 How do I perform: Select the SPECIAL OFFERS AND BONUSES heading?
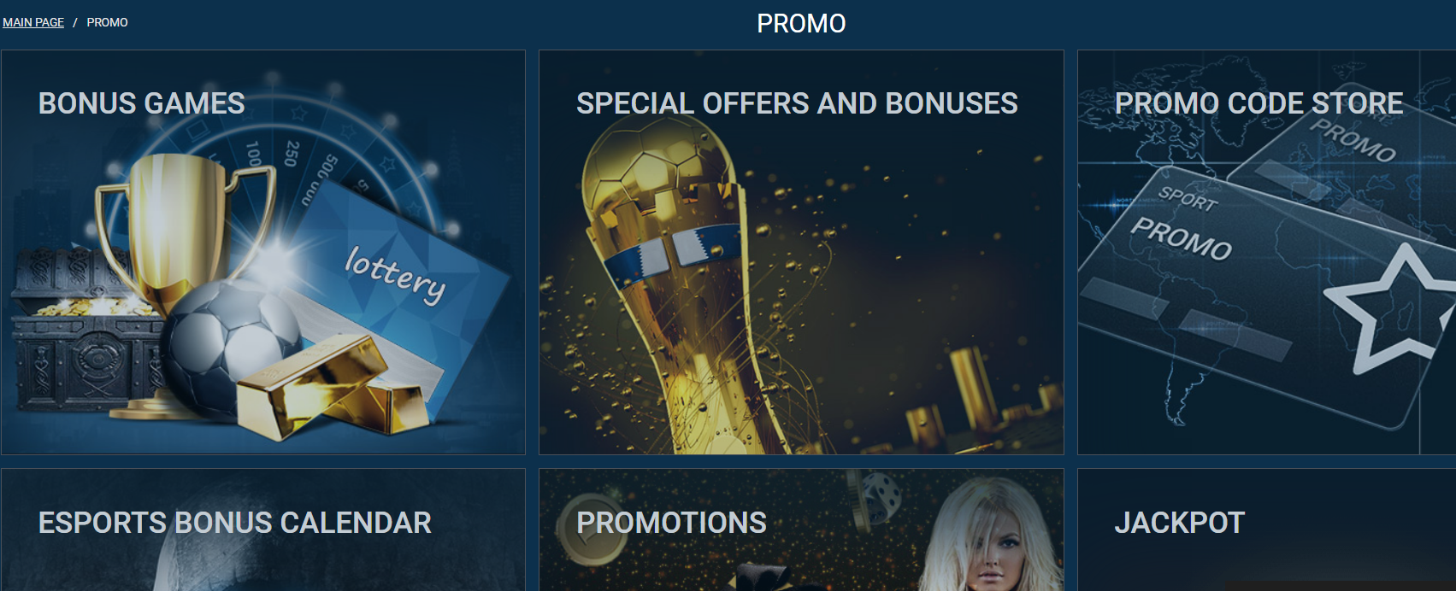[797, 103]
